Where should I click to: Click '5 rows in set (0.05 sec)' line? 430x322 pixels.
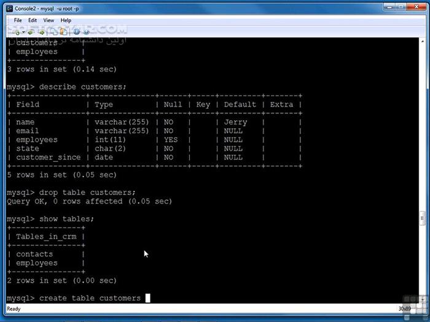coord(62,175)
